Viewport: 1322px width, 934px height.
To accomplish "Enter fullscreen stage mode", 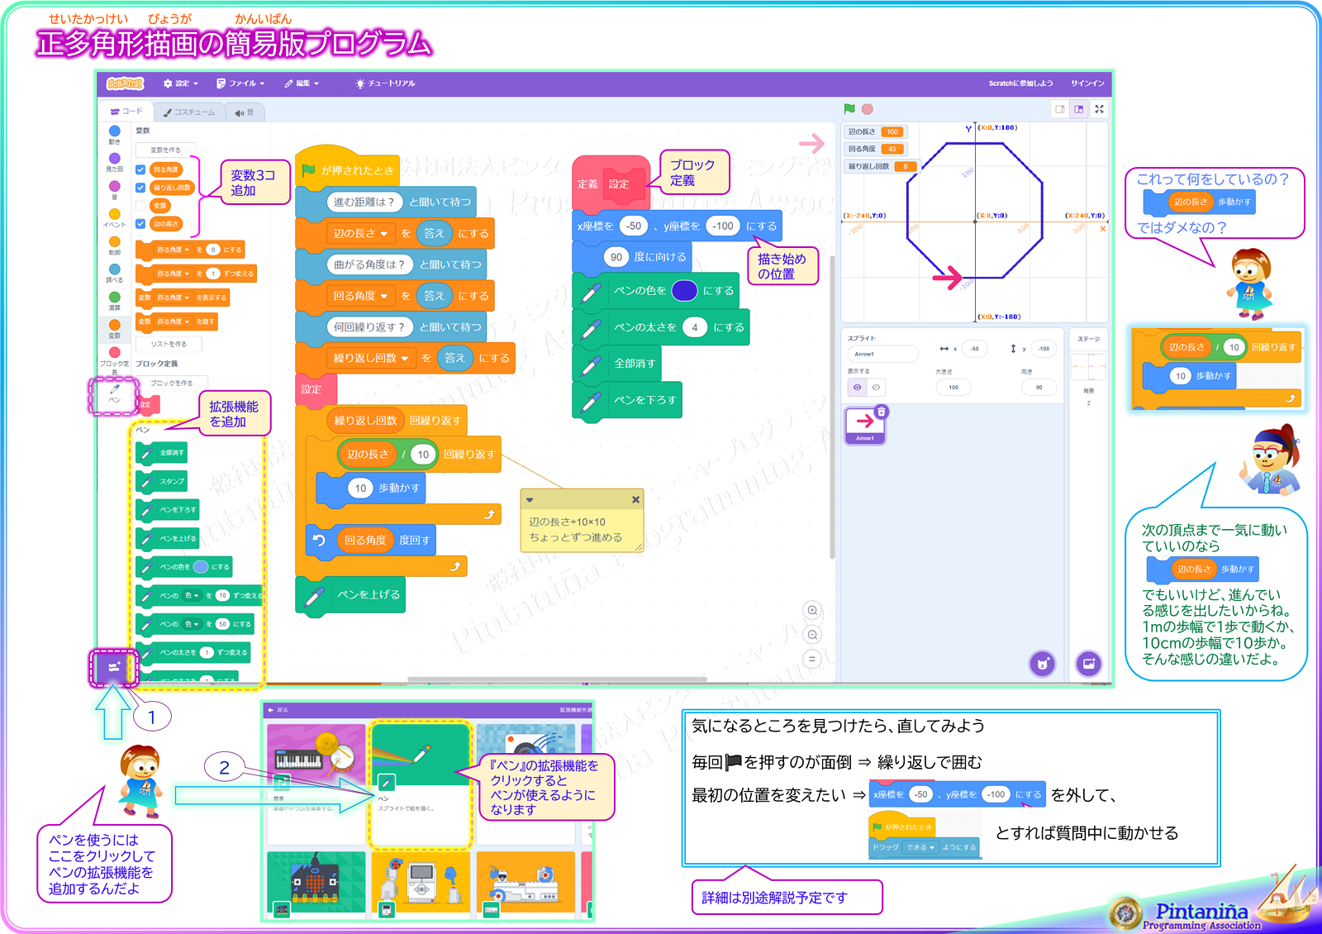I will click(1099, 109).
